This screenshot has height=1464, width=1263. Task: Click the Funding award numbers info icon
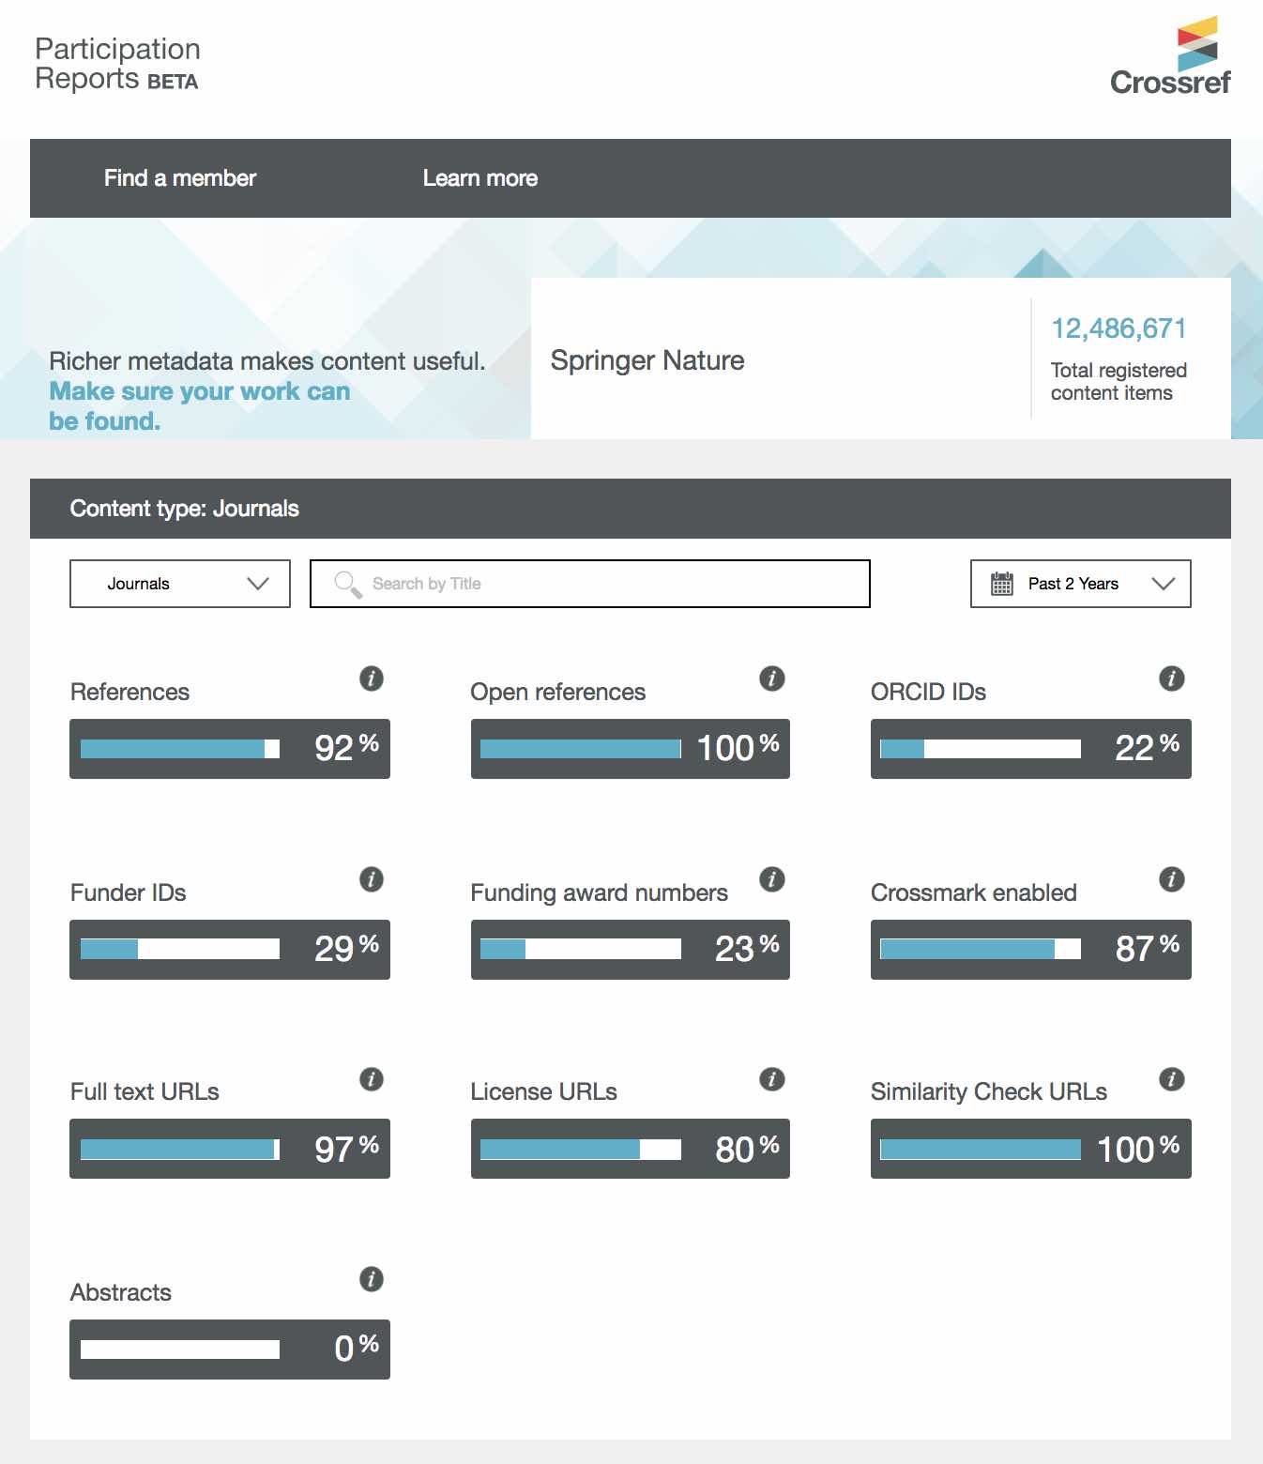click(771, 880)
